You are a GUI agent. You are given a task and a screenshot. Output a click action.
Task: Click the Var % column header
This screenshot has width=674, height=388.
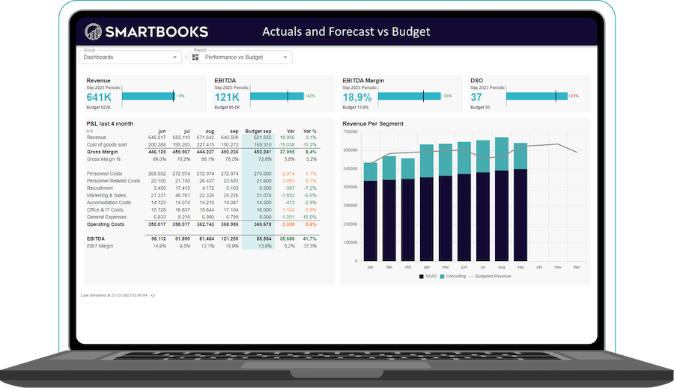[x=309, y=130]
